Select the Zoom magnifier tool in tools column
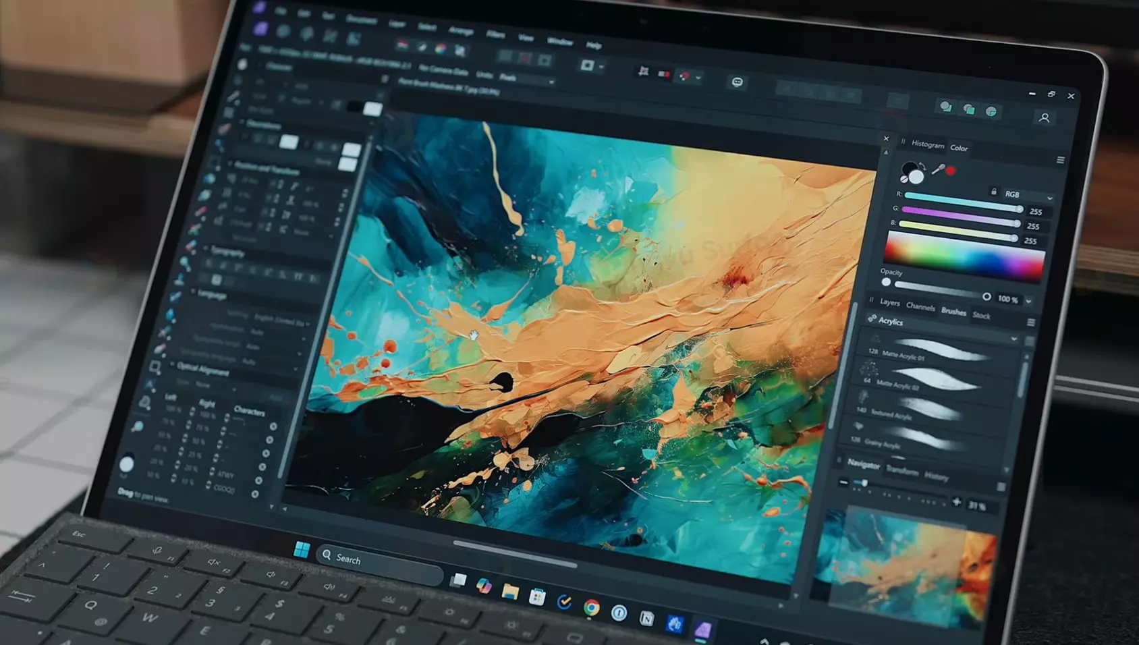1139x645 pixels. click(138, 426)
